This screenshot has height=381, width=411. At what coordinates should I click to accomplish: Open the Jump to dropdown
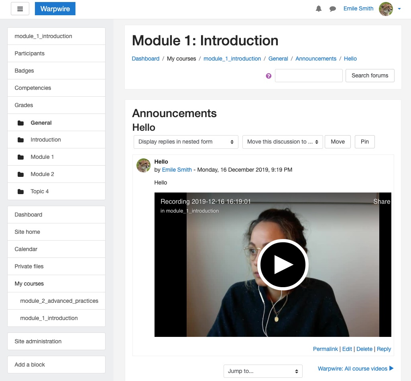[x=263, y=371]
